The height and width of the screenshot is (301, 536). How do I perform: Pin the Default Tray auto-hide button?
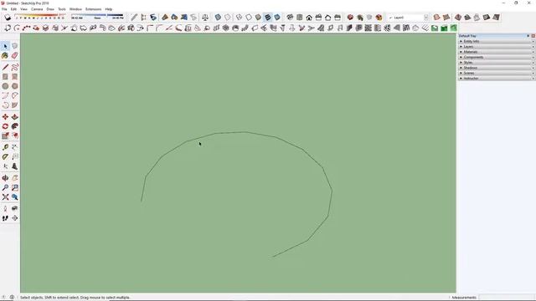click(528, 36)
